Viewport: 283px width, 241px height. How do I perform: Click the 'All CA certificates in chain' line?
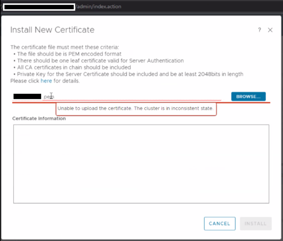[x=74, y=67]
